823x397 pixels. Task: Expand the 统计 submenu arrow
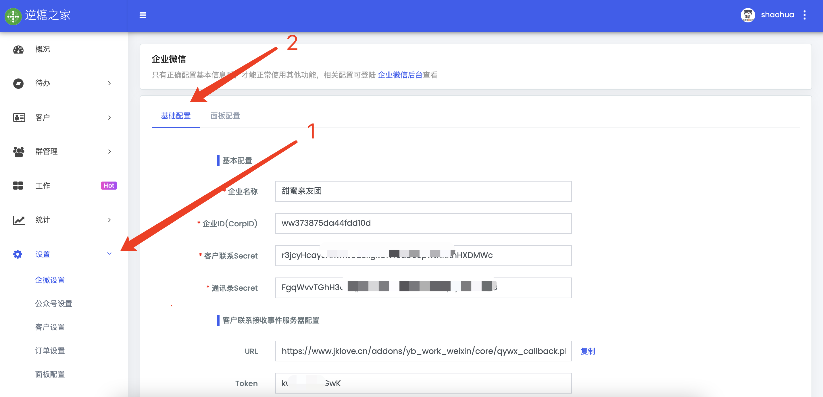point(109,220)
